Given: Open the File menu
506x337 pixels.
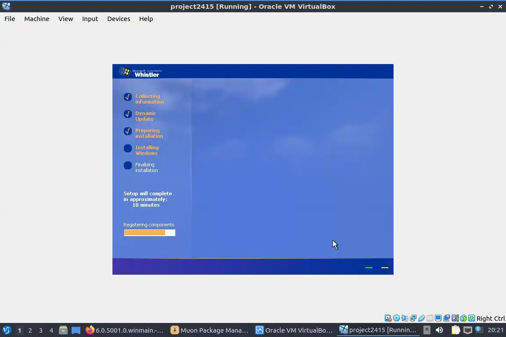Looking at the screenshot, I should click(10, 19).
